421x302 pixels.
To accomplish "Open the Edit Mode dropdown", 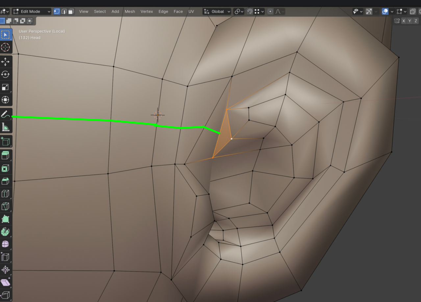I will (x=32, y=12).
